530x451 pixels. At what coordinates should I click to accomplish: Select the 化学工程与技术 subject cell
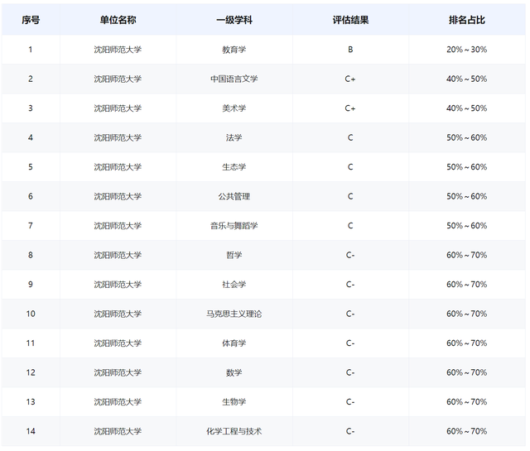(234, 431)
